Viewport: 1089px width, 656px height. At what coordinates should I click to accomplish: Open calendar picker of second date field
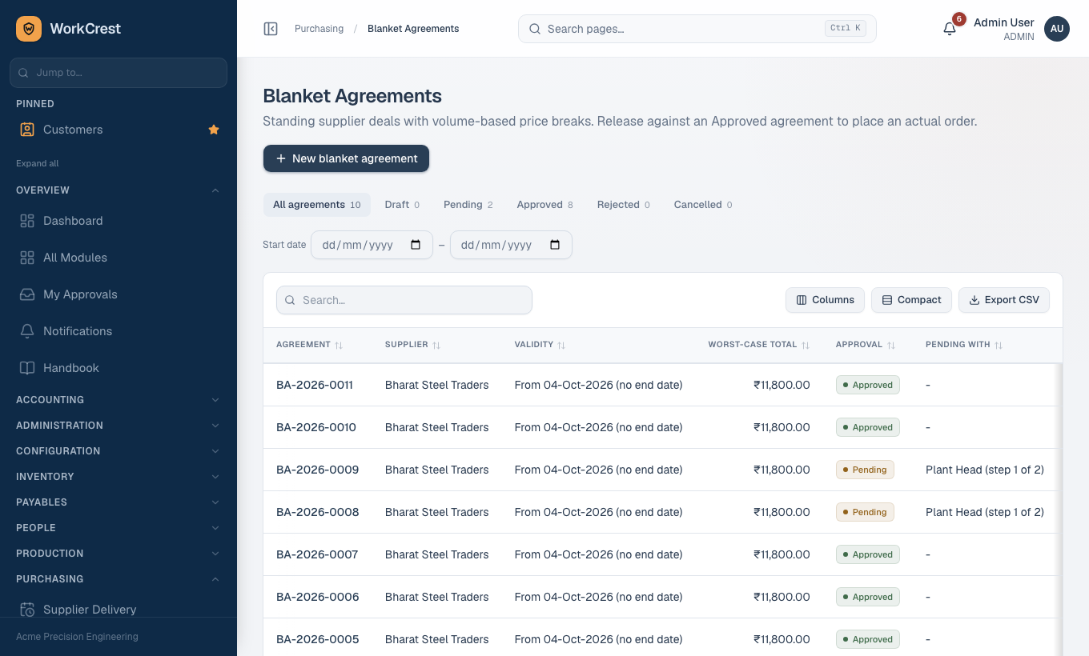click(555, 245)
